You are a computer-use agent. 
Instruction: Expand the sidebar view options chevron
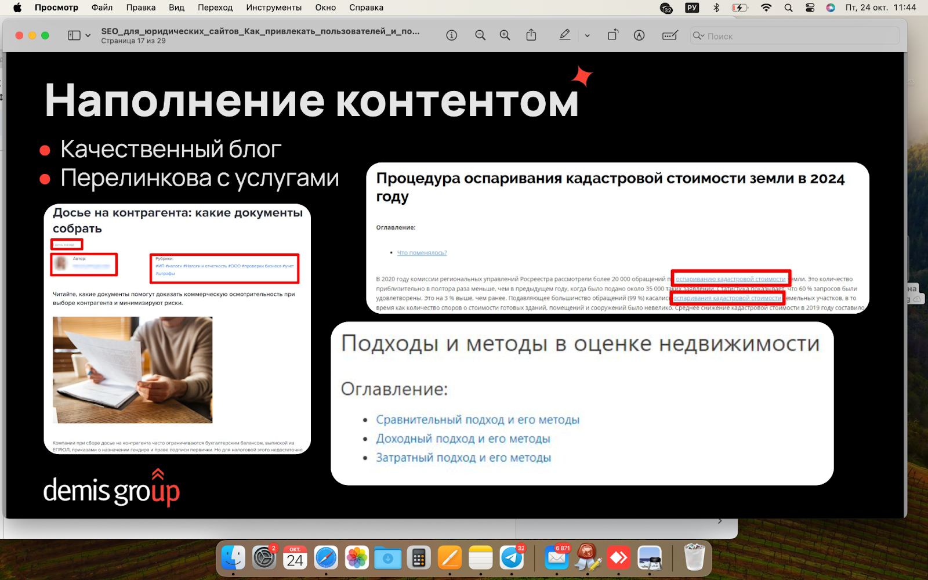88,35
